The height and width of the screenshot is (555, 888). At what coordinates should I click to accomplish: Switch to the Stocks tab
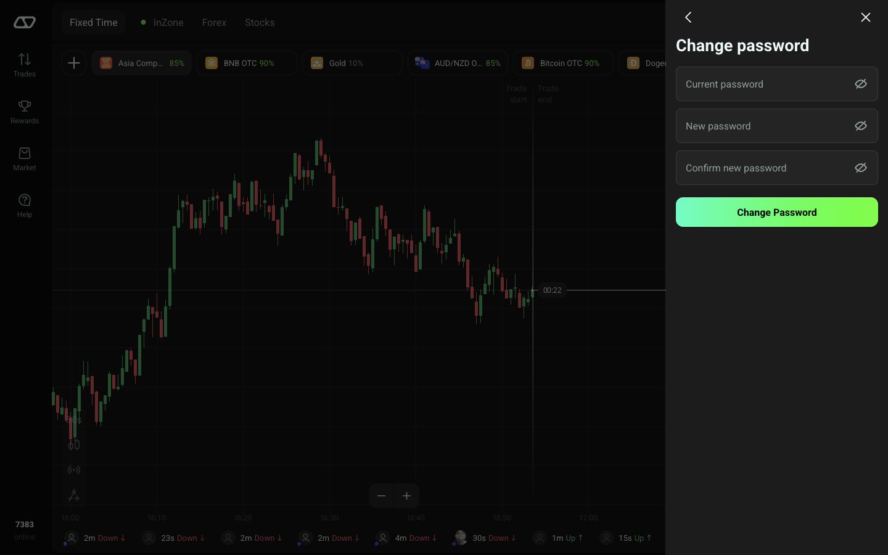260,22
